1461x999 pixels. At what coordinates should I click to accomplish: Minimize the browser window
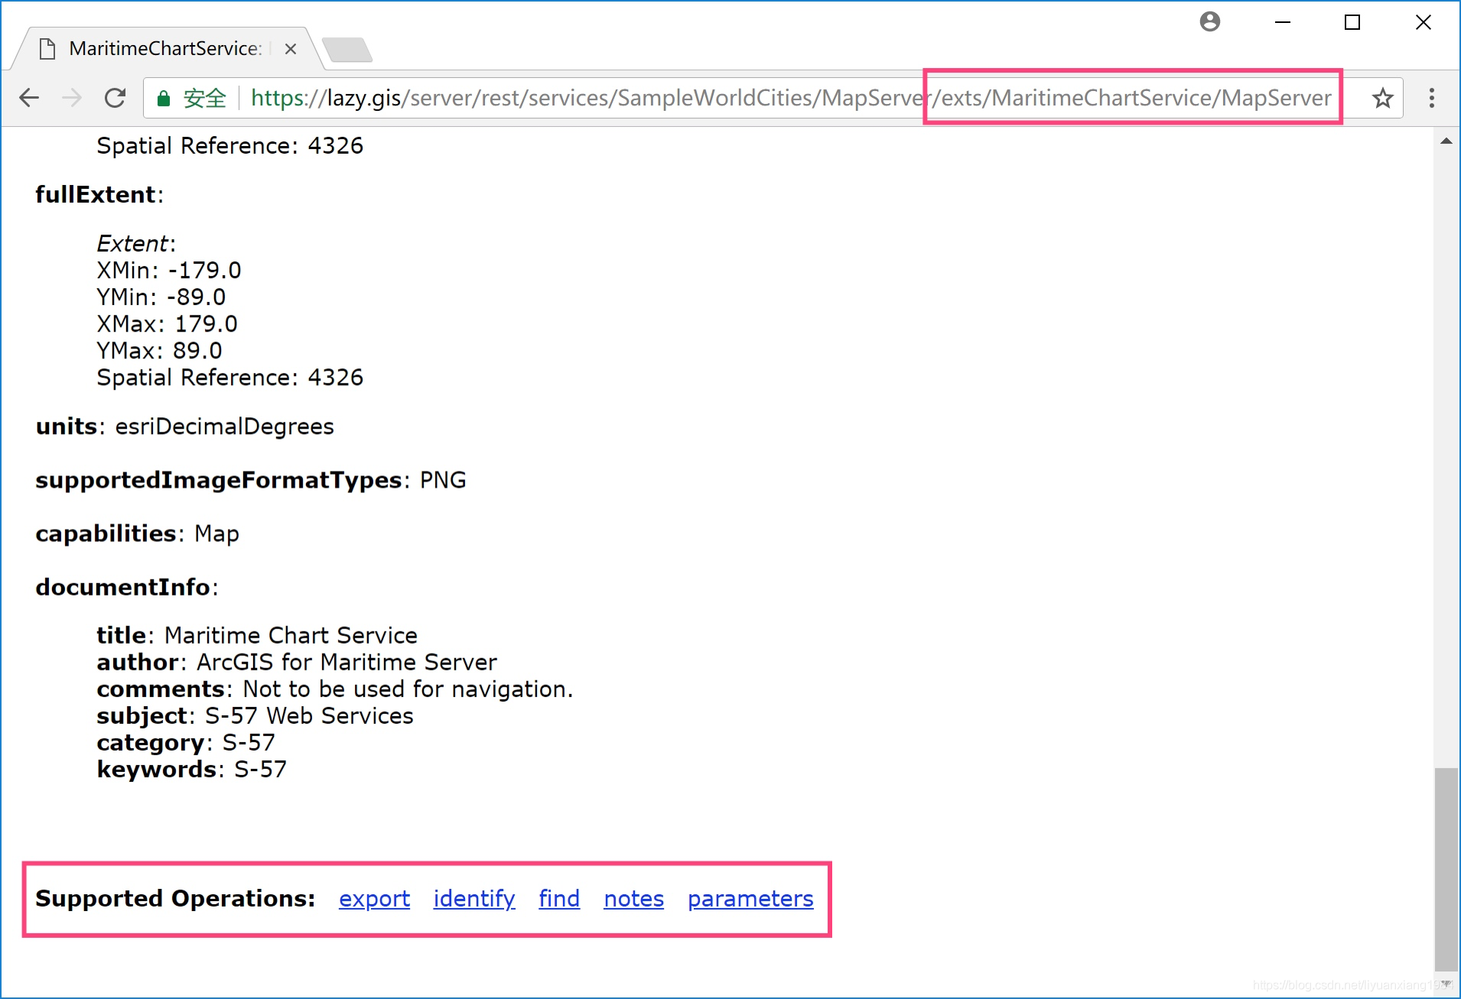click(1283, 22)
